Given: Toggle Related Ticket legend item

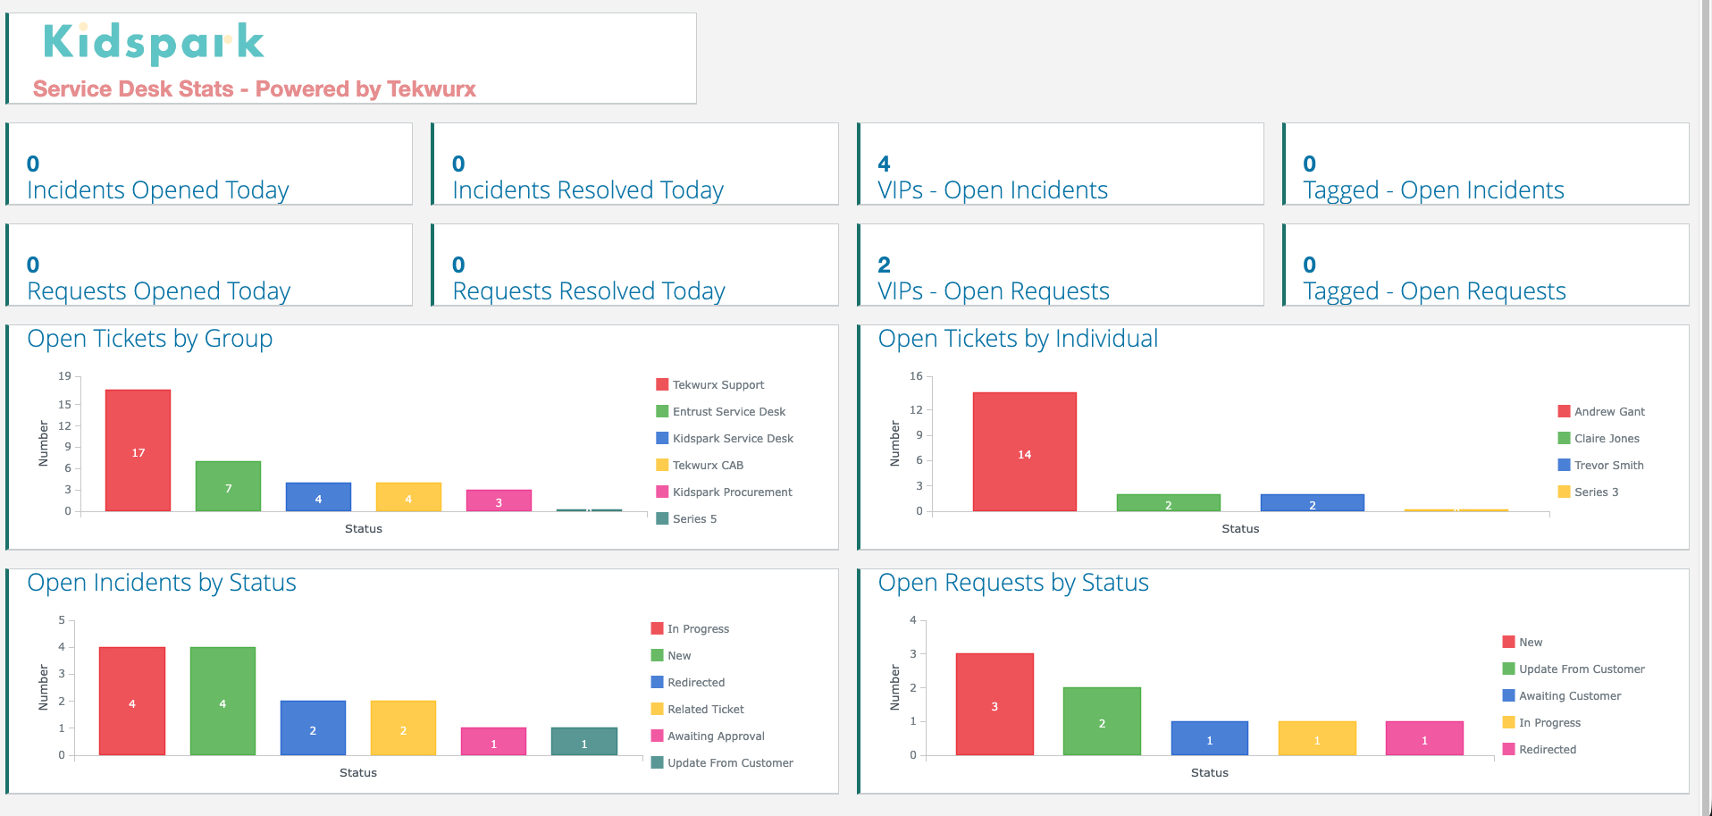Looking at the screenshot, I should [705, 710].
